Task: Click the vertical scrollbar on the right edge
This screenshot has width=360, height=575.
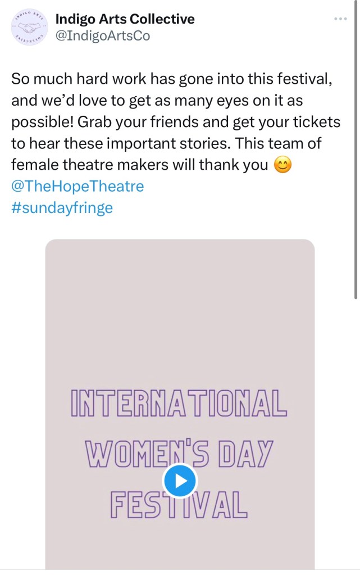Action: pos(357,152)
